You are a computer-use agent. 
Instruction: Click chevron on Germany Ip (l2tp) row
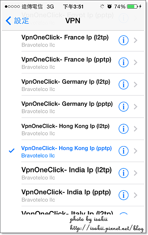point(135,85)
